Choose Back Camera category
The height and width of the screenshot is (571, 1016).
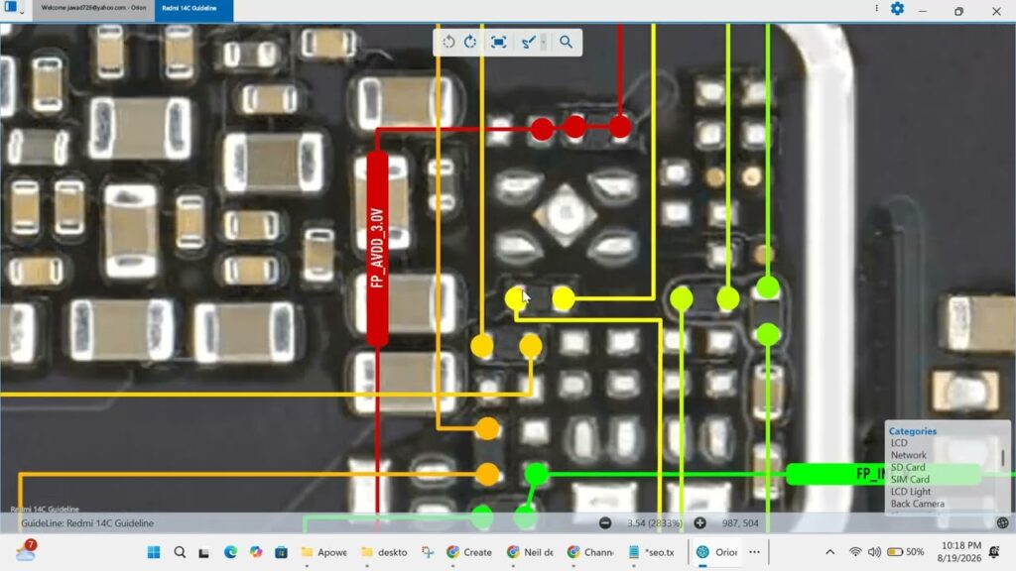[917, 504]
